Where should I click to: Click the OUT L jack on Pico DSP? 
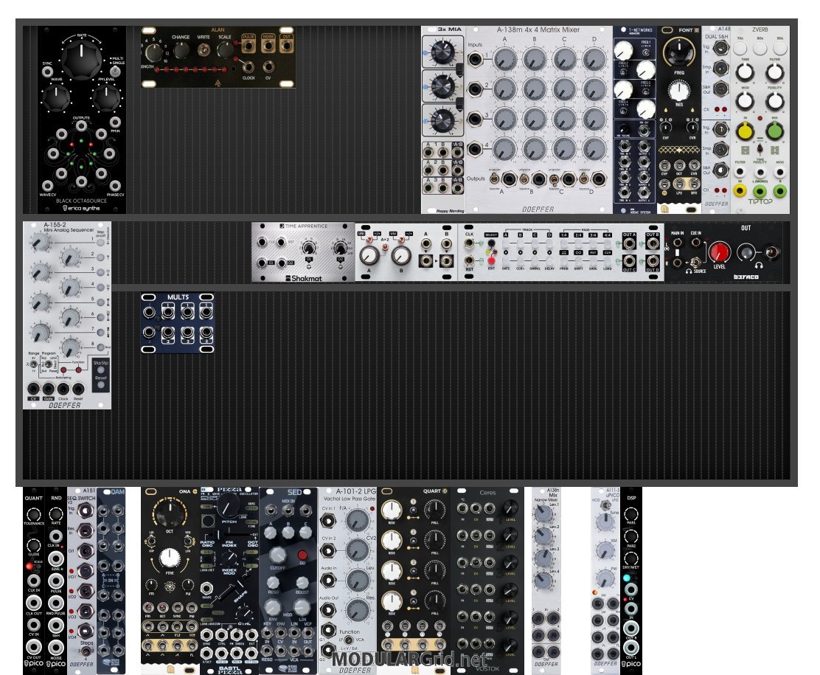[631, 648]
